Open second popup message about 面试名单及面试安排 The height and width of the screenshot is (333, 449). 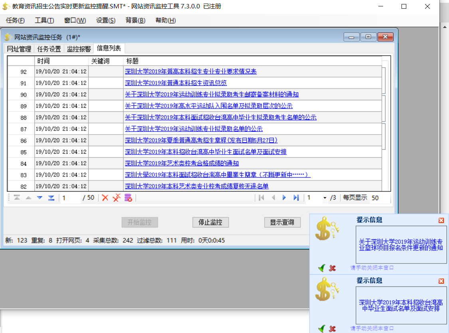click(401, 305)
